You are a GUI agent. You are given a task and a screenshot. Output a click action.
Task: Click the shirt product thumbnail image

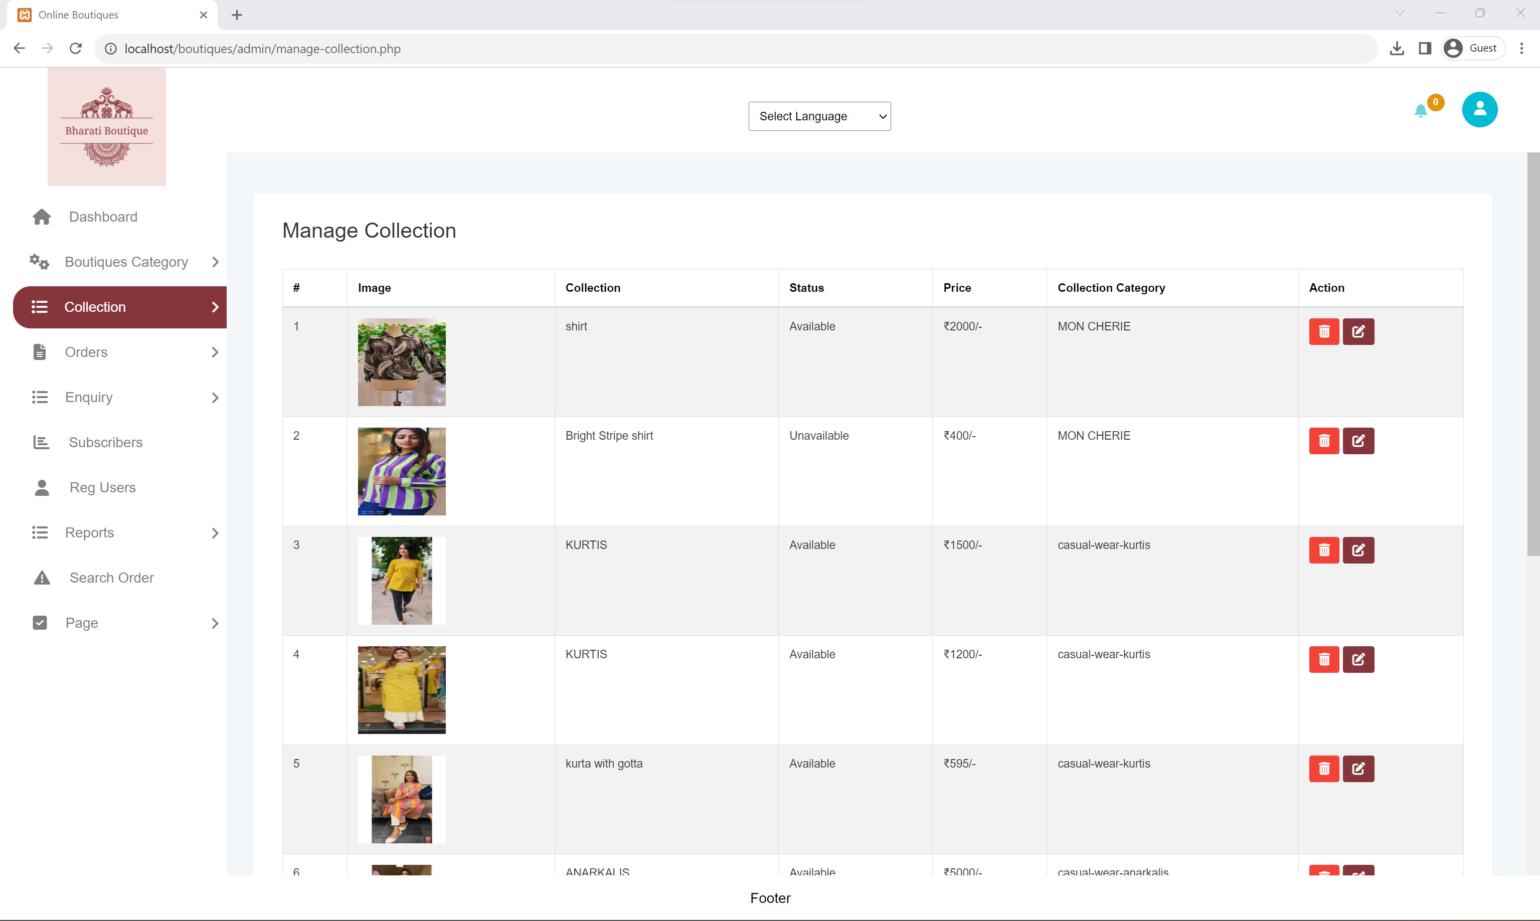402,360
